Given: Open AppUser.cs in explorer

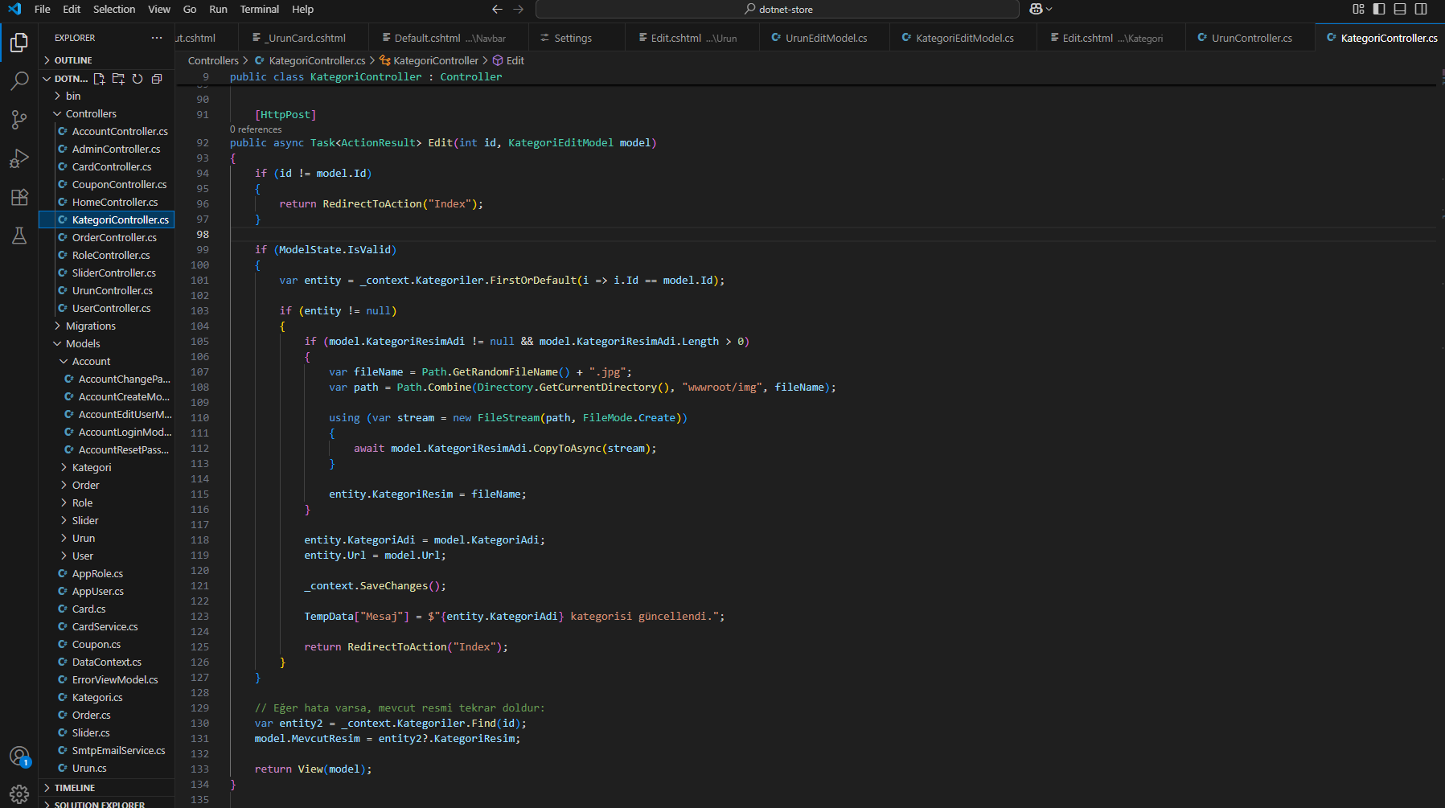Looking at the screenshot, I should tap(106, 591).
